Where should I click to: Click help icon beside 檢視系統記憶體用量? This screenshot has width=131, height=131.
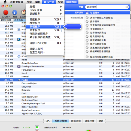click(87, 51)
